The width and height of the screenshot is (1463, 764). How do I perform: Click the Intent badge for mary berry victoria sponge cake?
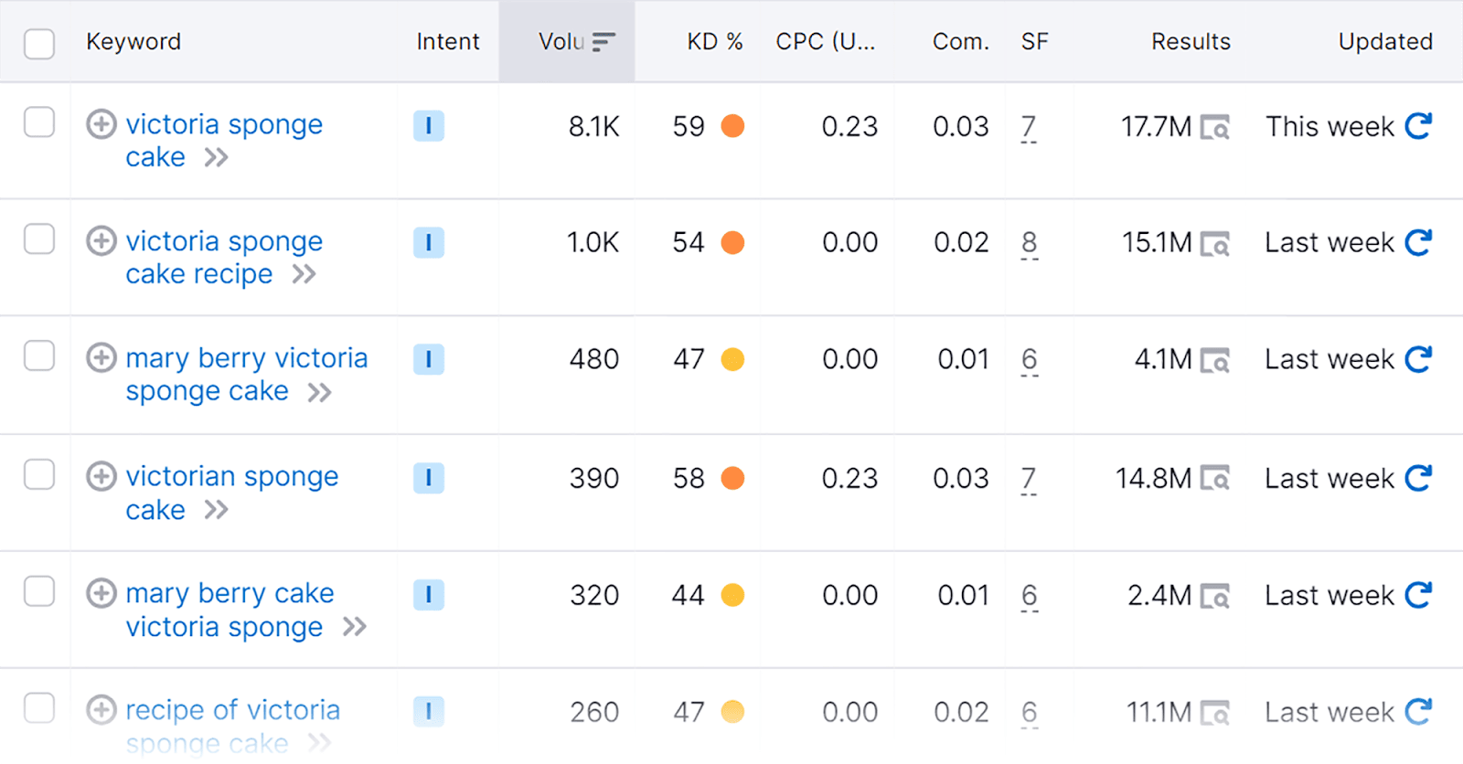coord(429,359)
